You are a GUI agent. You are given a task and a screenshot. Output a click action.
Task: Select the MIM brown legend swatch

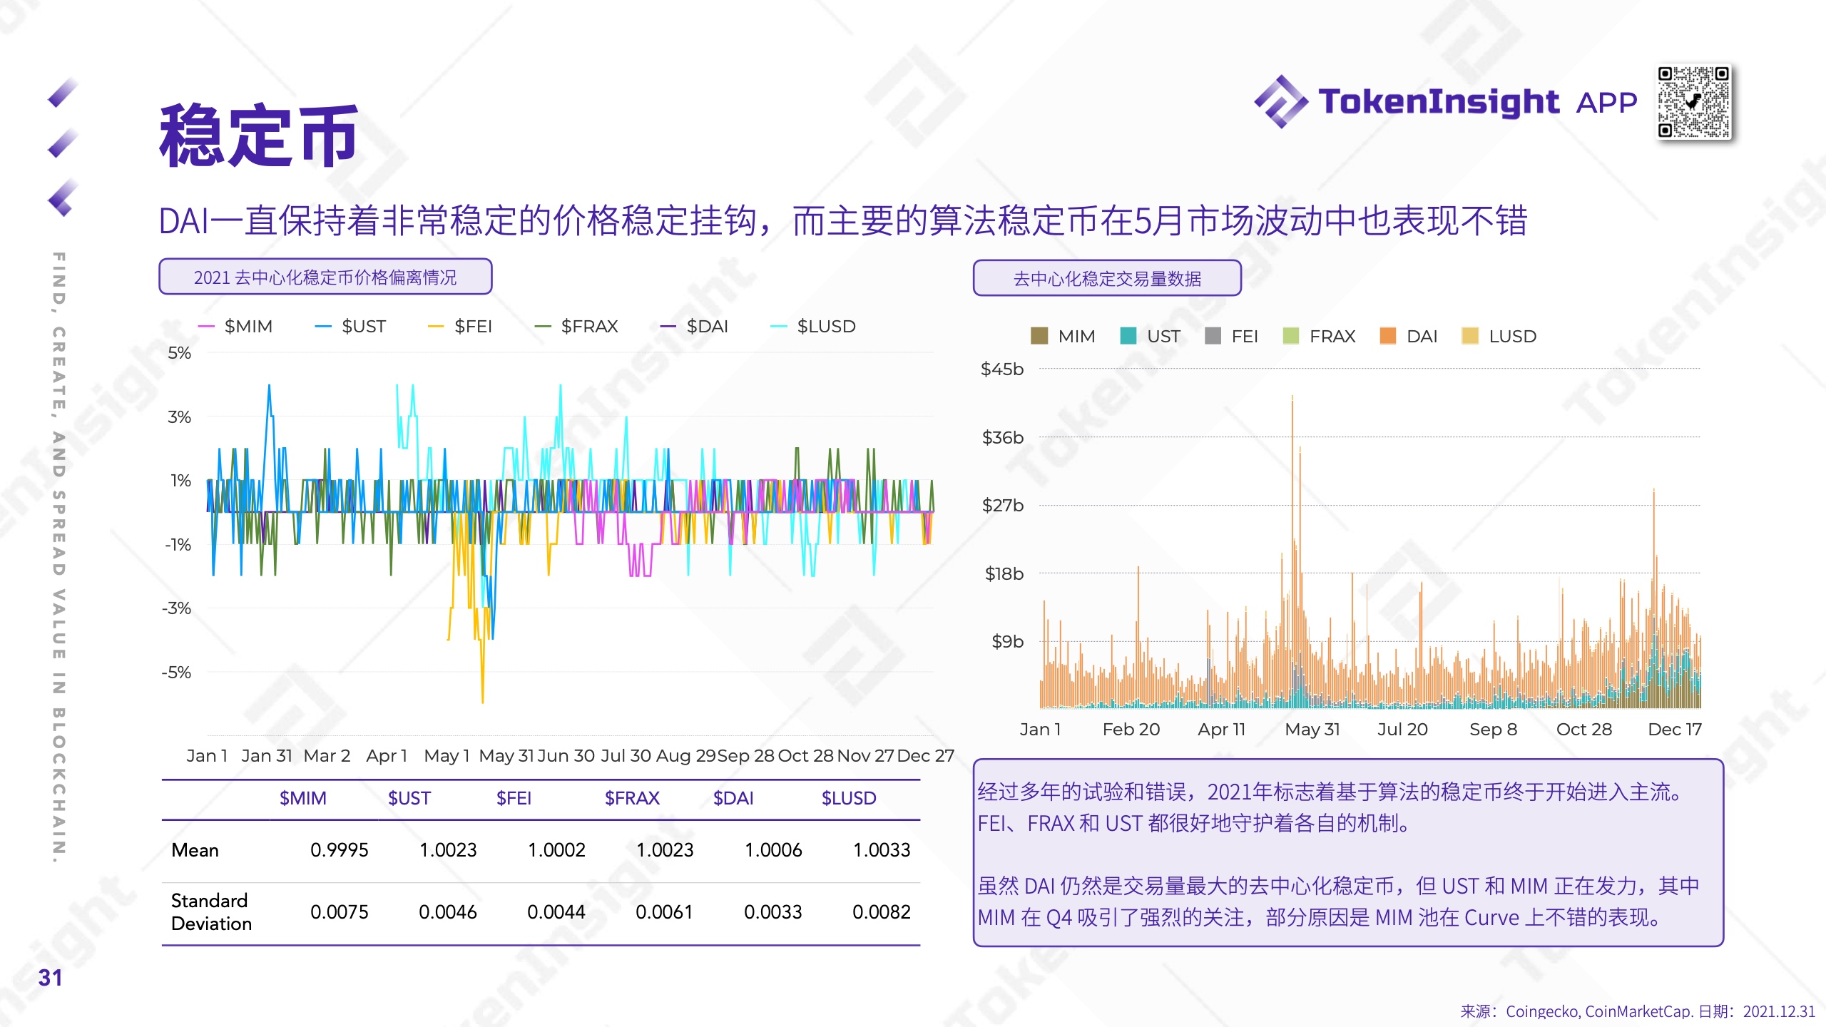pos(1039,336)
